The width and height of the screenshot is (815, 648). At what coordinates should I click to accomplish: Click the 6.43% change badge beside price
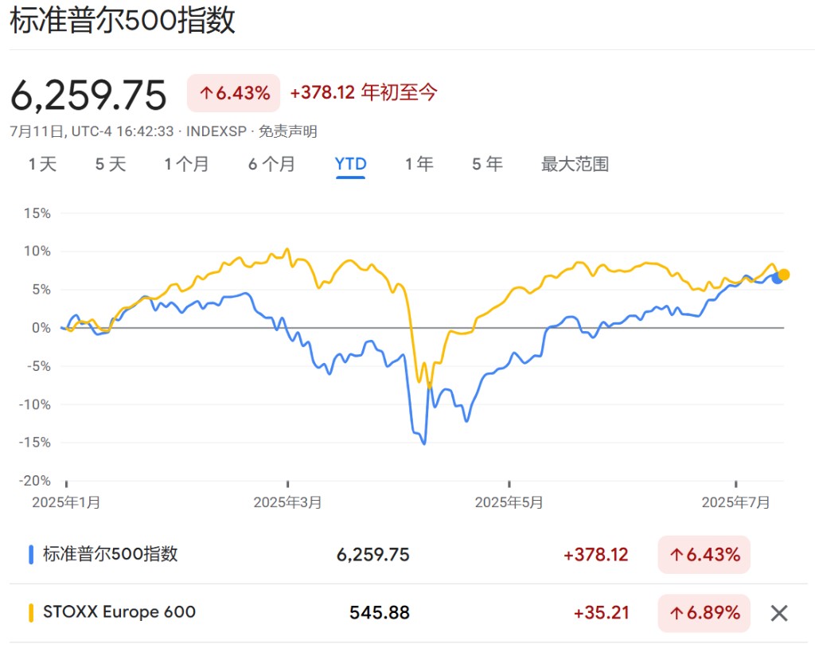coord(234,93)
